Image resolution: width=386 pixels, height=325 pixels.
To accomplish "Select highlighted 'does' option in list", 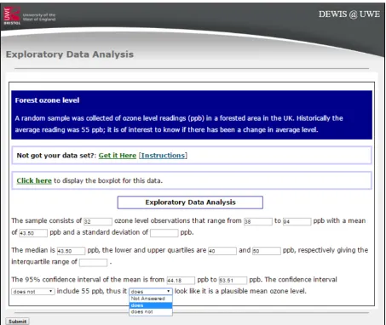I will 151,305.
